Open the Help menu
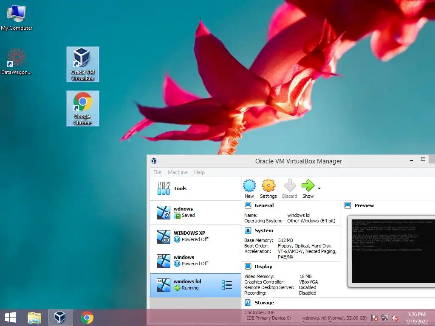This screenshot has width=435, height=326. point(199,172)
